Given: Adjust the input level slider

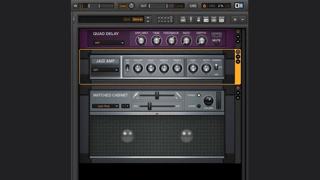Looking at the screenshot, I should pos(100,6).
